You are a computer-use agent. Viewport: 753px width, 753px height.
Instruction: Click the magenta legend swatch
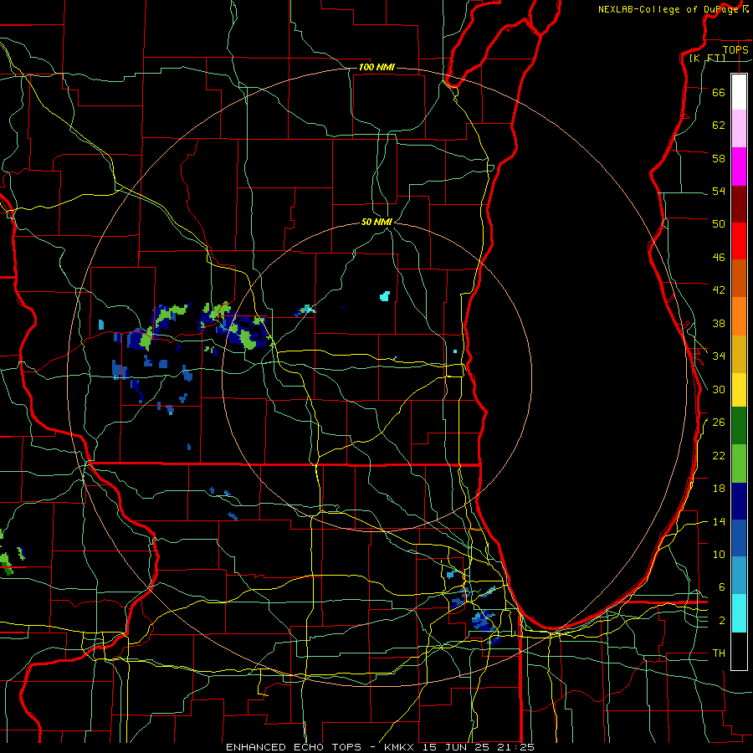739,166
